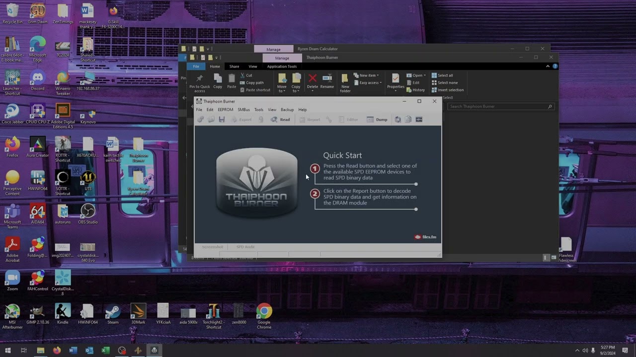Click Copy path in File Explorer ribbon
The height and width of the screenshot is (357, 636).
252,83
